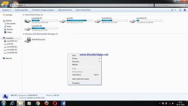The width and height of the screenshot is (188, 106).
Task: Click the search magnifier icon
Action: [186, 5]
